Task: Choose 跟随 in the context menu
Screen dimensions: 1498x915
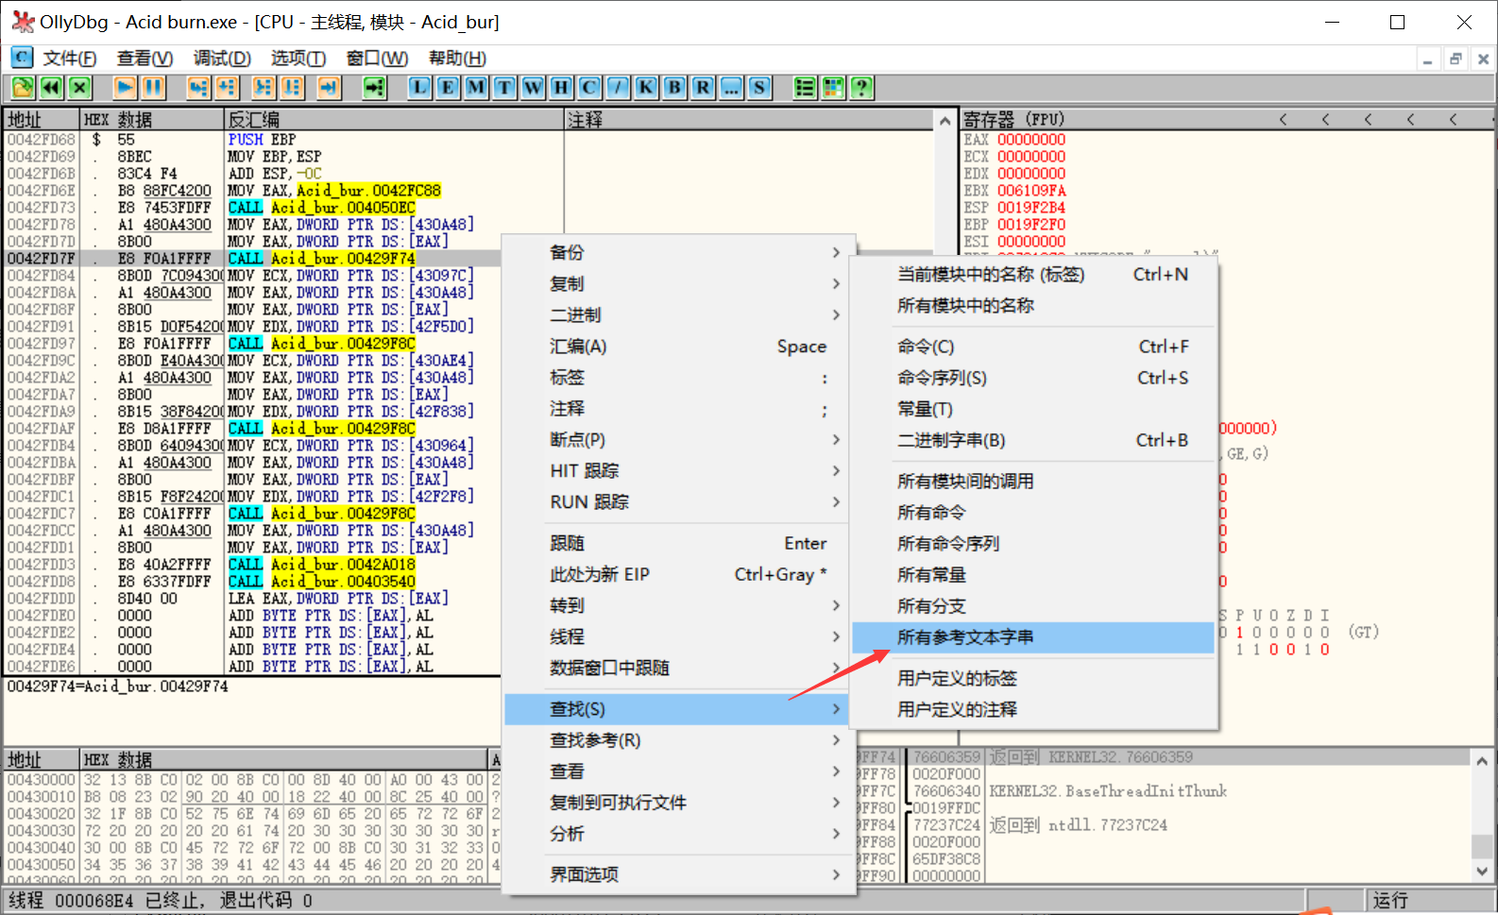Action: pos(676,543)
